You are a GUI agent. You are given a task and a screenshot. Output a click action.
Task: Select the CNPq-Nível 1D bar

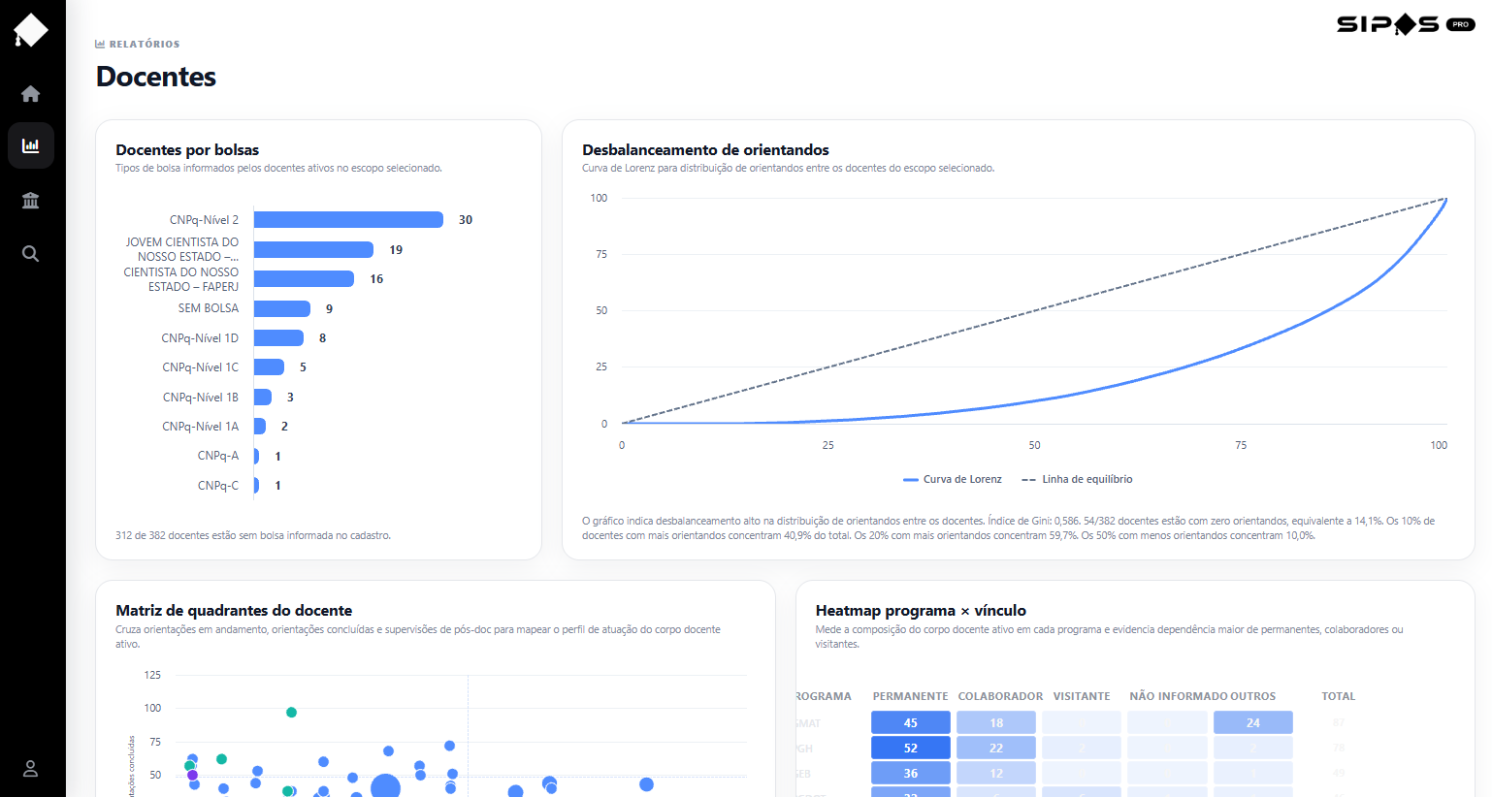click(x=278, y=337)
